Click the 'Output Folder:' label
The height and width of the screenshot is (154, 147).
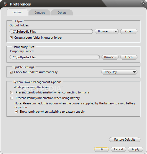pyautogui.click(x=19, y=25)
